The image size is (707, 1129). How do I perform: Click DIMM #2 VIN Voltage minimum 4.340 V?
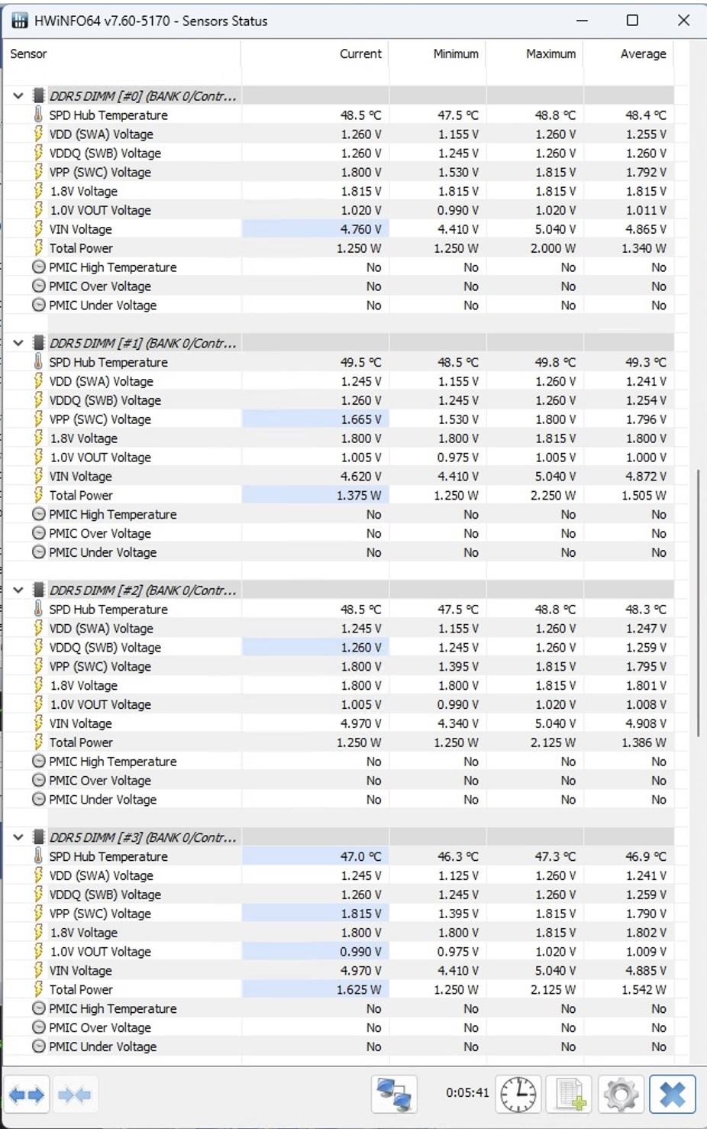coord(458,723)
